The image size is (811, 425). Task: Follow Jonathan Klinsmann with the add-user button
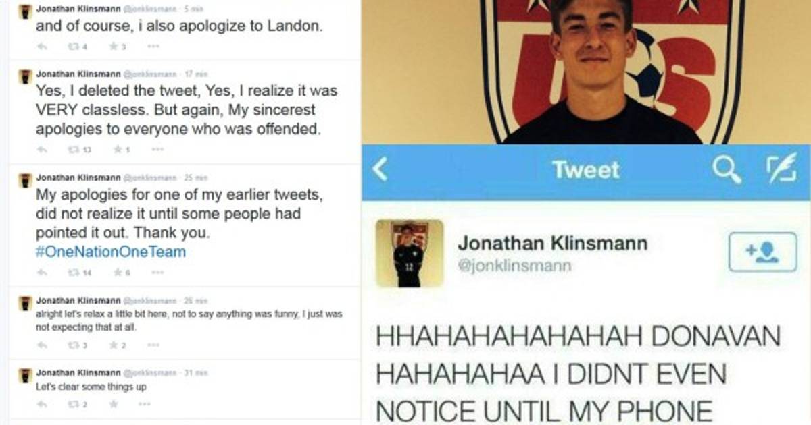762,252
